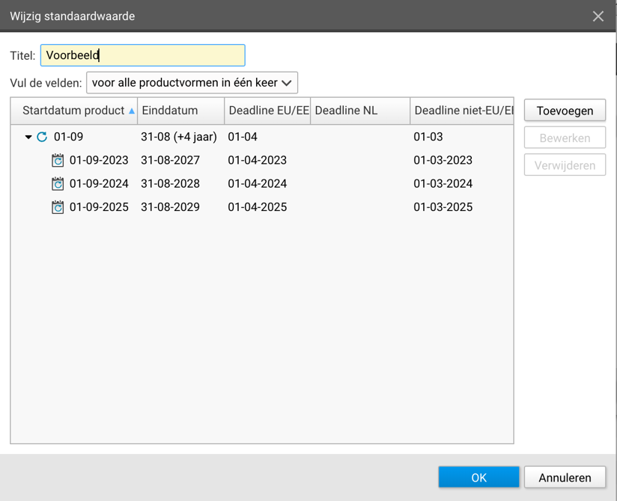This screenshot has height=501, width=617.
Task: Click the EU deadline 01-04-2024
Action: (x=258, y=183)
